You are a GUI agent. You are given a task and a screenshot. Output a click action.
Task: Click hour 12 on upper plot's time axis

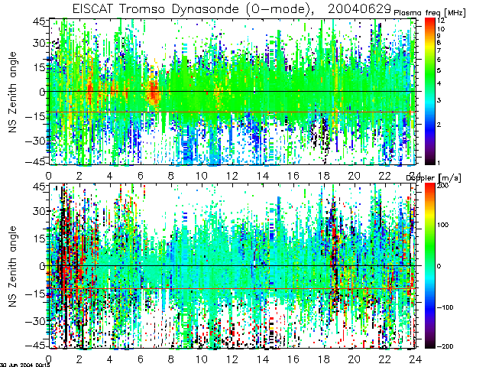232,176
